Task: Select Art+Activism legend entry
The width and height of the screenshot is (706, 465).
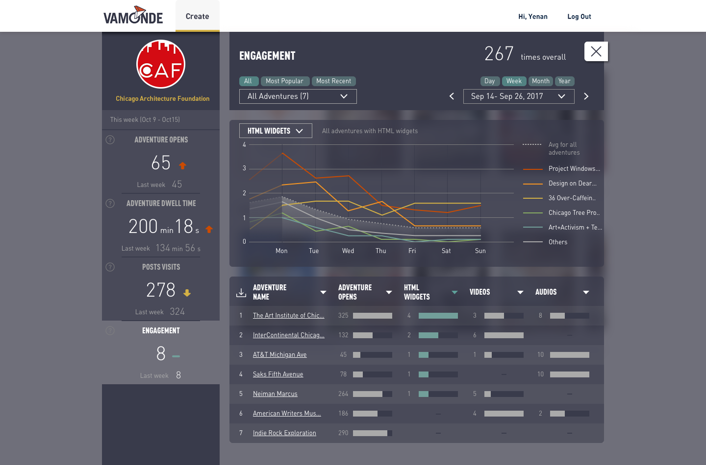Action: (563, 228)
